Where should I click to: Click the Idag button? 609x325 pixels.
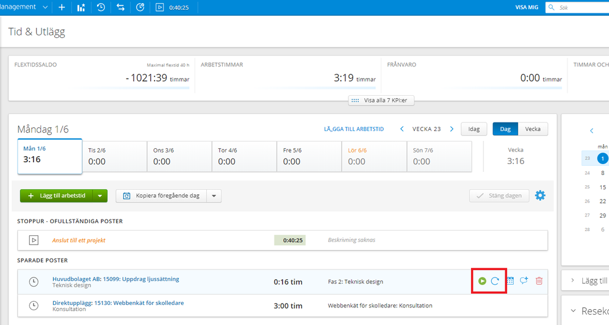tap(474, 129)
